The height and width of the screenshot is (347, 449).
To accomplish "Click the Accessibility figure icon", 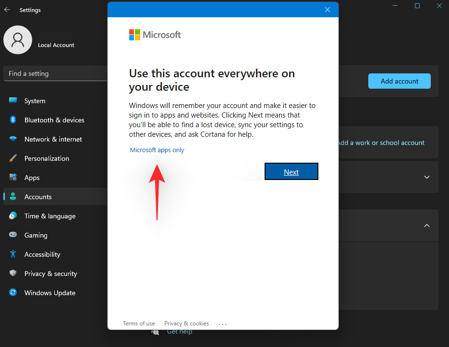I will pos(13,254).
